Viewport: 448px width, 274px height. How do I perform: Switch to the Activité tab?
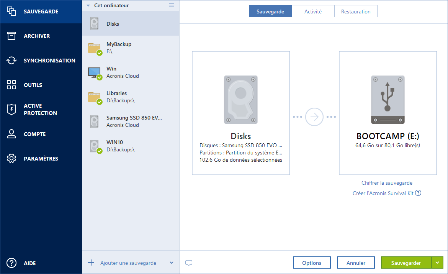pyautogui.click(x=313, y=11)
